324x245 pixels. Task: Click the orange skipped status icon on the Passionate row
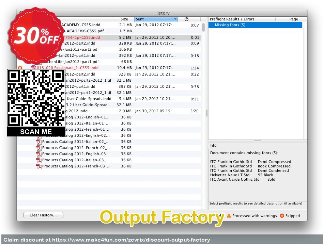click(20, 68)
